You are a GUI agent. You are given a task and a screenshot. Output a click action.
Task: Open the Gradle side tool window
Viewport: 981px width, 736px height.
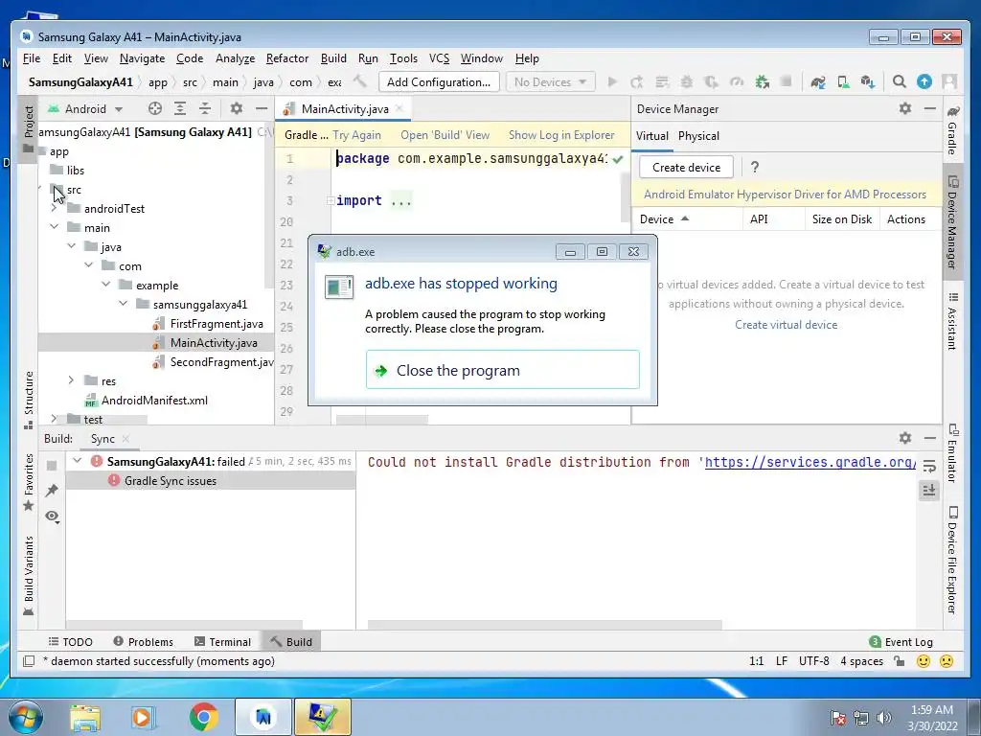click(952, 130)
